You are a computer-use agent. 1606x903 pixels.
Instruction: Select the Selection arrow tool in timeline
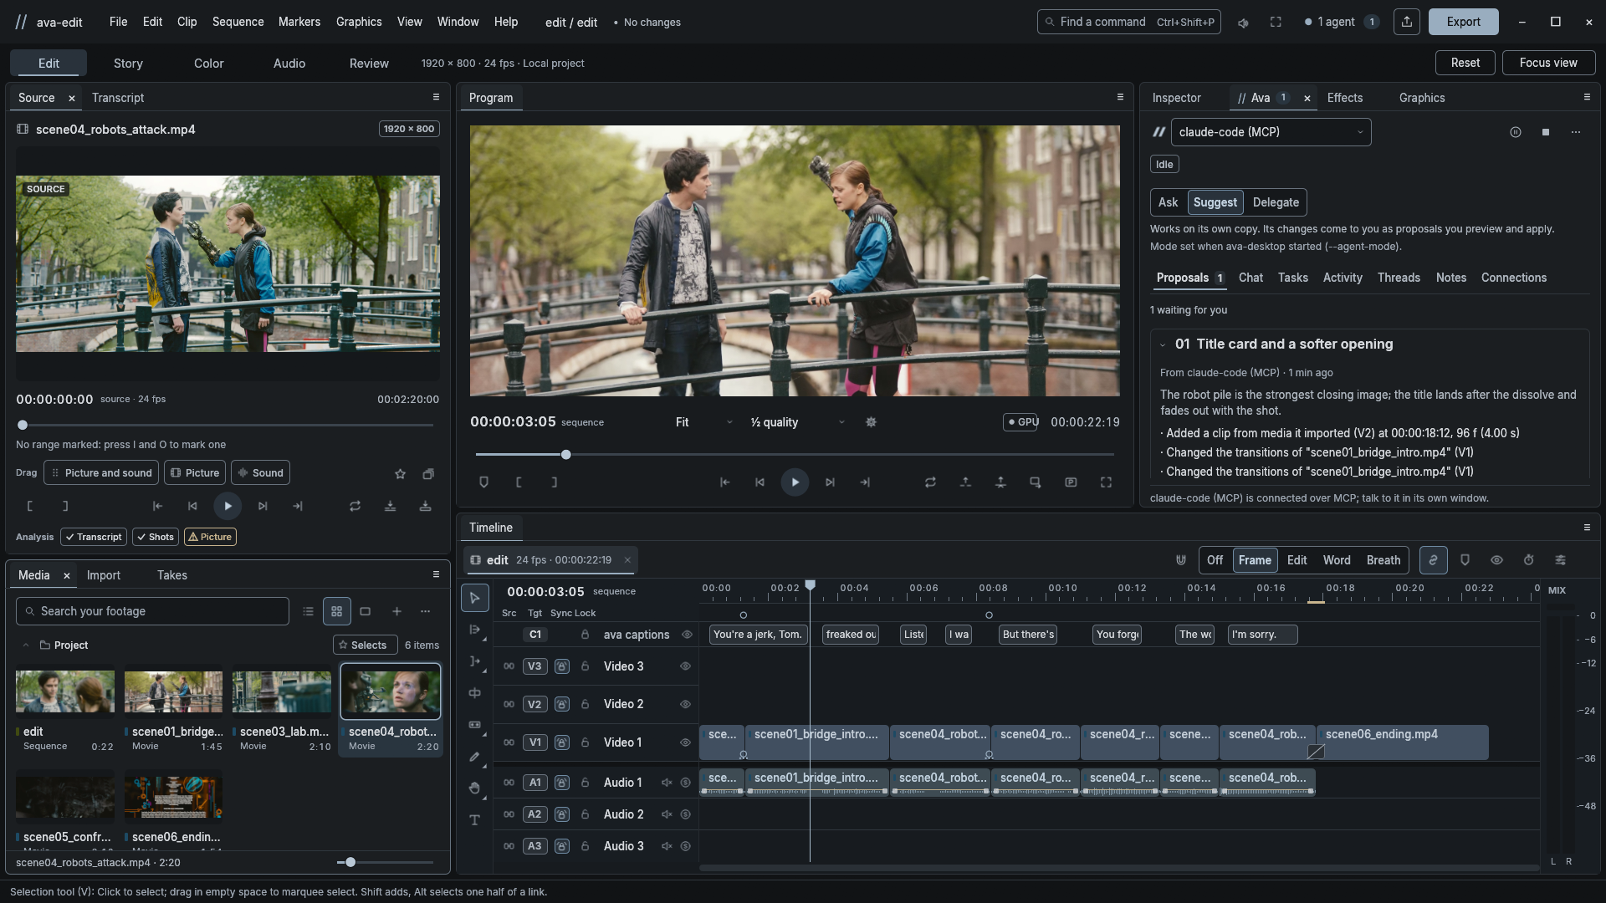474,598
